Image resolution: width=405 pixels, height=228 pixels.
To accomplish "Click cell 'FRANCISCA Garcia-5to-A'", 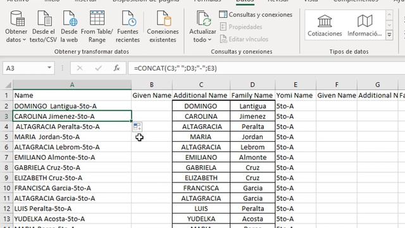I will [x=72, y=188].
